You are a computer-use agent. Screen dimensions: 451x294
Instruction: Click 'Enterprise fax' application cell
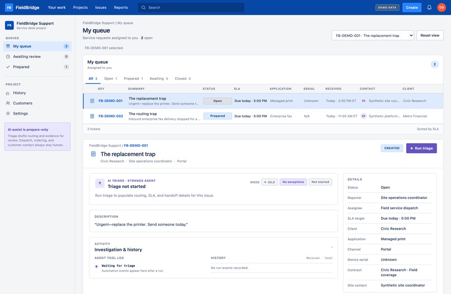pyautogui.click(x=281, y=116)
